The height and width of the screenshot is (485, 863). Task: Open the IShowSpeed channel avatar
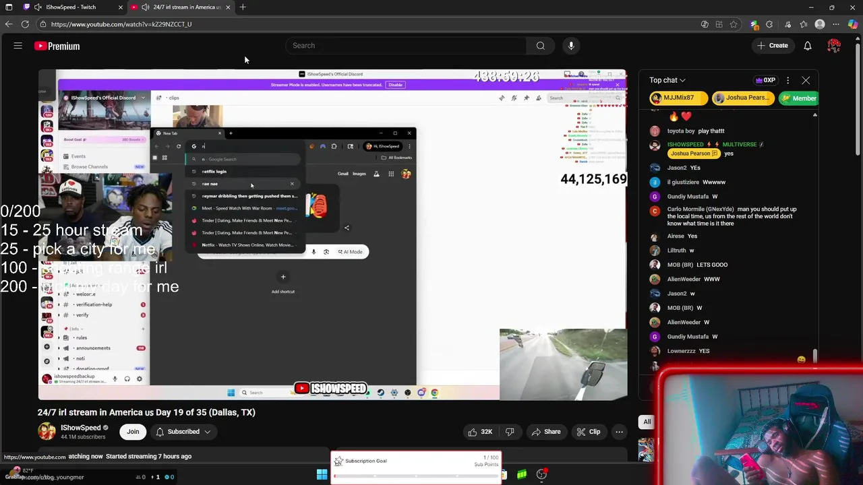click(x=47, y=432)
